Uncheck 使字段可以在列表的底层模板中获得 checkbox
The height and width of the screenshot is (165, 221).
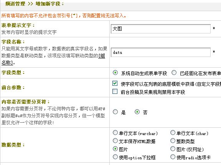click(x=115, y=83)
